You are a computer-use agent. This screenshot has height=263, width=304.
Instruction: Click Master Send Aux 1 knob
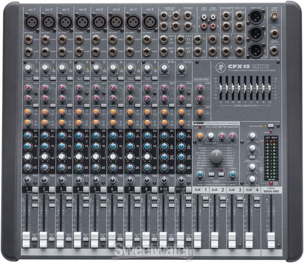[x=200, y=88]
